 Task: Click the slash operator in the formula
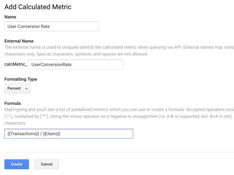tap(41, 134)
